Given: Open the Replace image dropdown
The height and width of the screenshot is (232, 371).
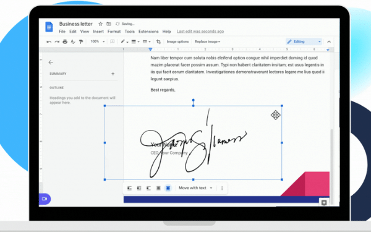Looking at the screenshot, I should point(208,41).
